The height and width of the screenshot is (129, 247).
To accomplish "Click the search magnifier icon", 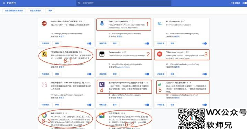I will (79, 3).
